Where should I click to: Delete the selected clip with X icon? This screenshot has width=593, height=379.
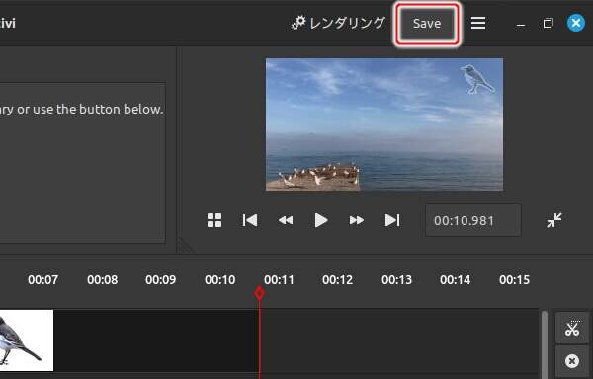pos(572,361)
